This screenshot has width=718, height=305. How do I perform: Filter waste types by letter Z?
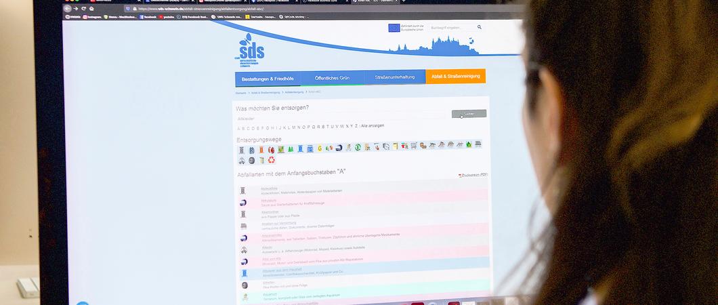[356, 125]
